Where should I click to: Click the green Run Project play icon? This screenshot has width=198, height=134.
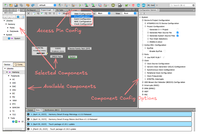(80, 5)
